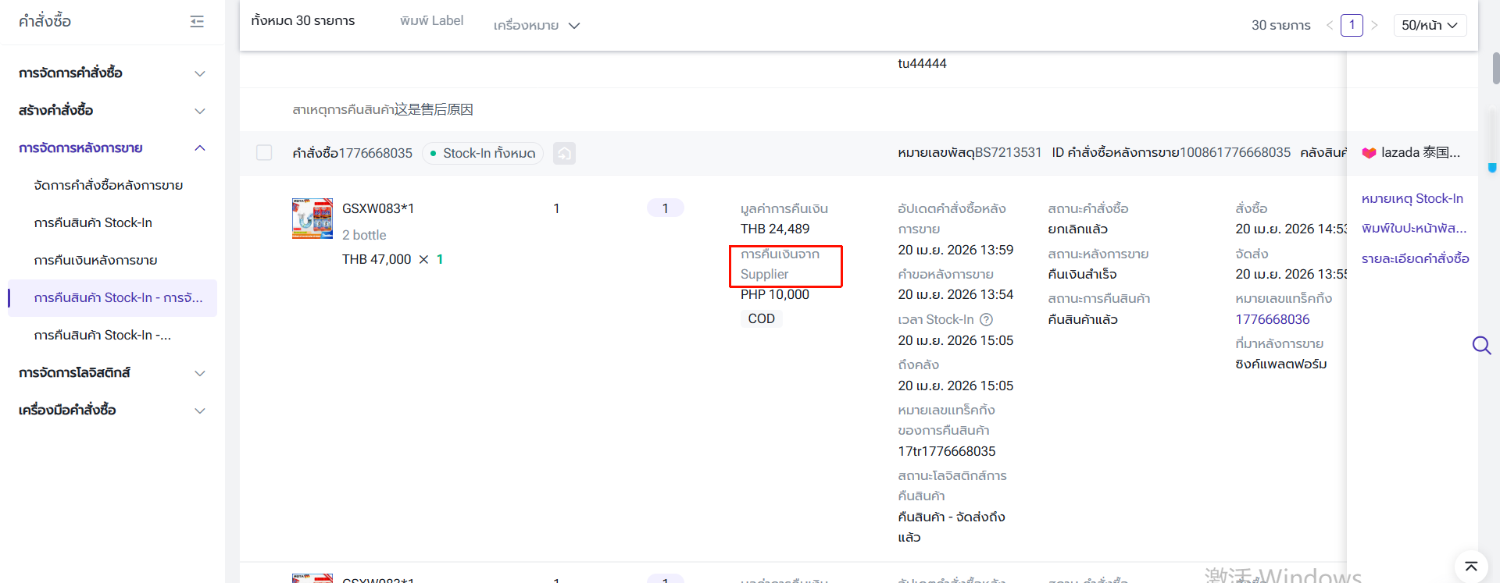Click the after-sales status คืนเงินสำเร็จ
Viewport: 1500px width, 583px height.
1083,274
